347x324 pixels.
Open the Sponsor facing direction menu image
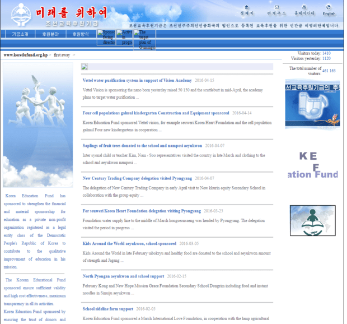(106, 37)
